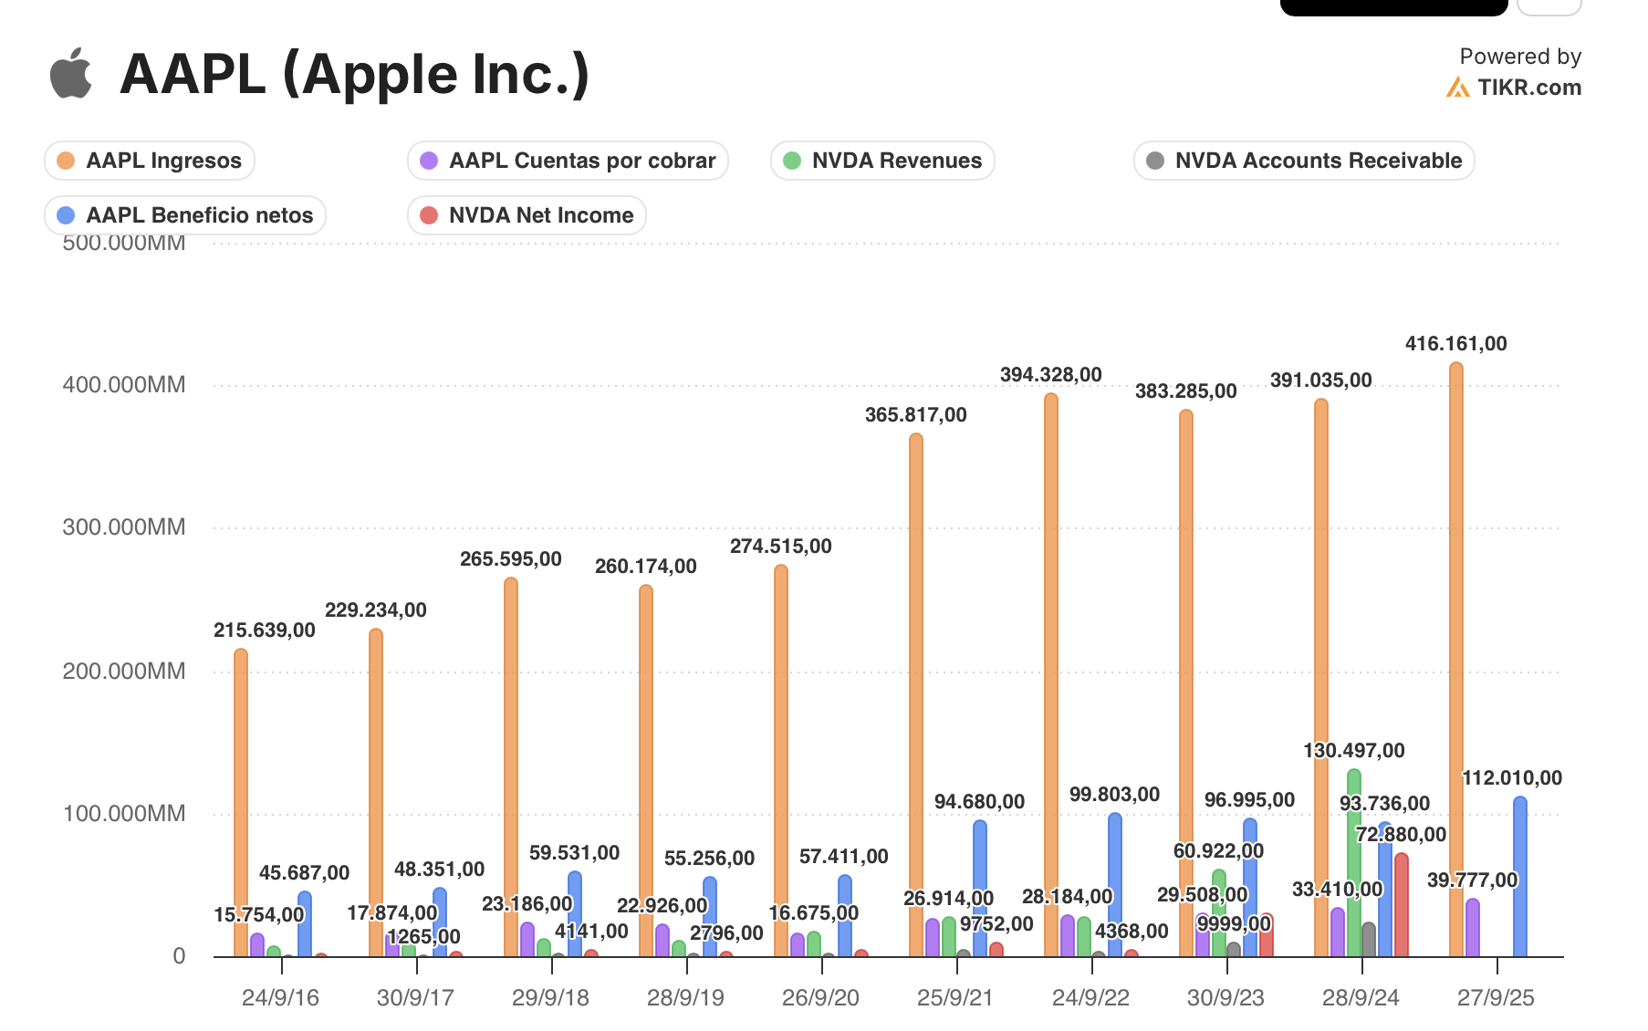Image resolution: width=1648 pixels, height=1031 pixels.
Task: Click the 27/9/25 axis date label
Action: click(1496, 997)
